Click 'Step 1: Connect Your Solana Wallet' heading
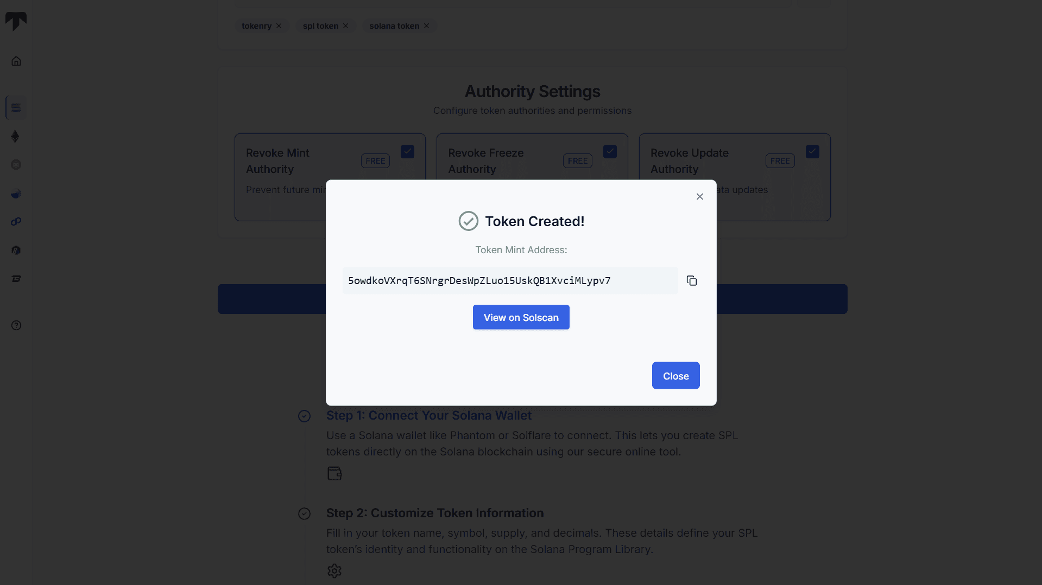This screenshot has height=585, width=1042. tap(428, 415)
